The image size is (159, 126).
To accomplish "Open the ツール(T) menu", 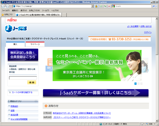I will [x=45, y=10].
